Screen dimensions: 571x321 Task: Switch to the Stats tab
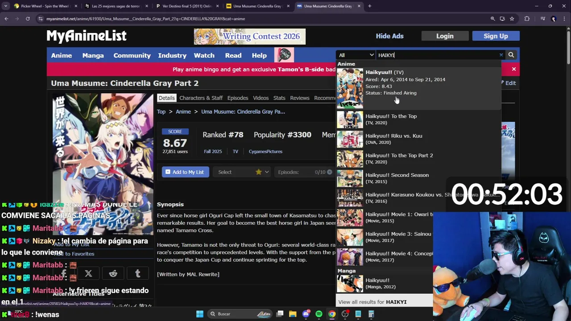tap(279, 98)
